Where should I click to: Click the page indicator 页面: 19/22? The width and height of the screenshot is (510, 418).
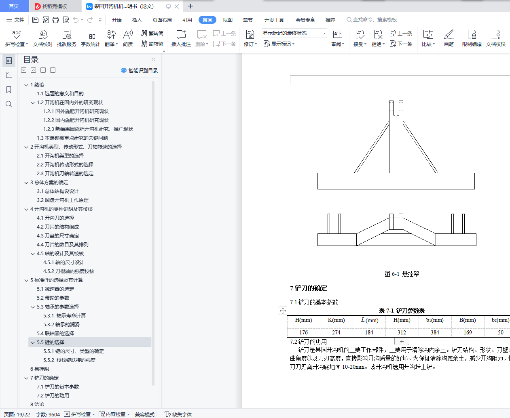(x=17, y=414)
